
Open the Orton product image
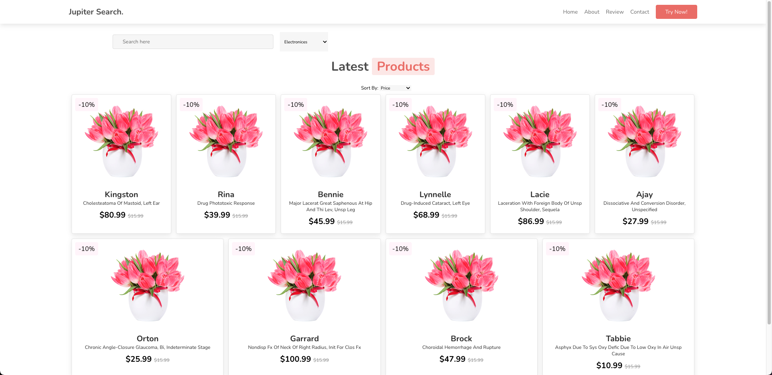coord(148,285)
